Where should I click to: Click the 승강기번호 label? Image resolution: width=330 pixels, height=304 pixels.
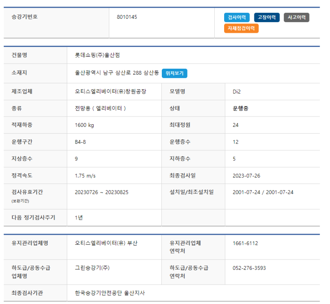click(x=25, y=17)
